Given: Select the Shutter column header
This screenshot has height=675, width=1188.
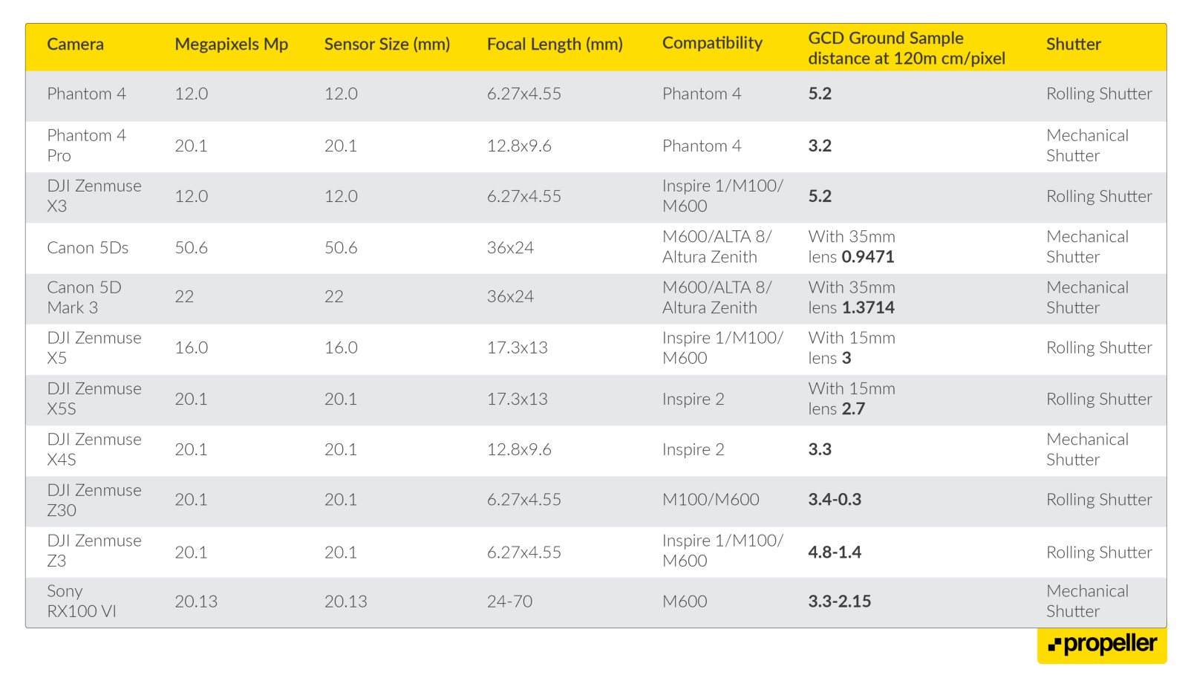Looking at the screenshot, I should pos(1073,45).
